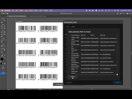Open the Effect menu
The image size is (132, 99).
click(36, 10)
